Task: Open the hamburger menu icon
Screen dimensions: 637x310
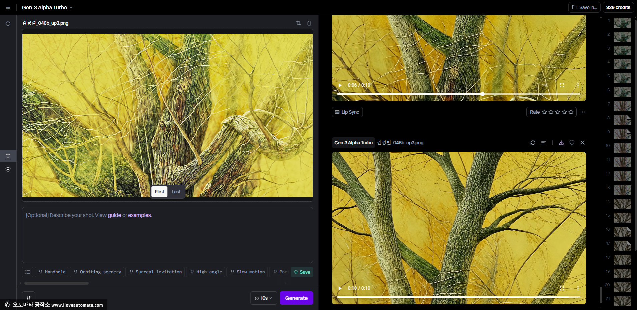Action: pyautogui.click(x=8, y=7)
